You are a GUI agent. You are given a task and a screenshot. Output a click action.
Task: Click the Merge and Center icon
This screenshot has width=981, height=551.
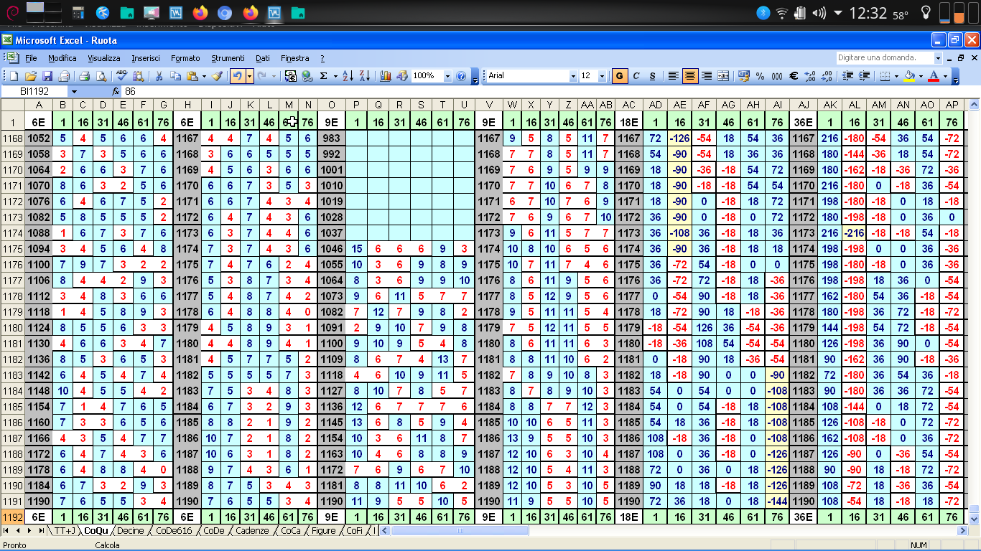pos(723,75)
